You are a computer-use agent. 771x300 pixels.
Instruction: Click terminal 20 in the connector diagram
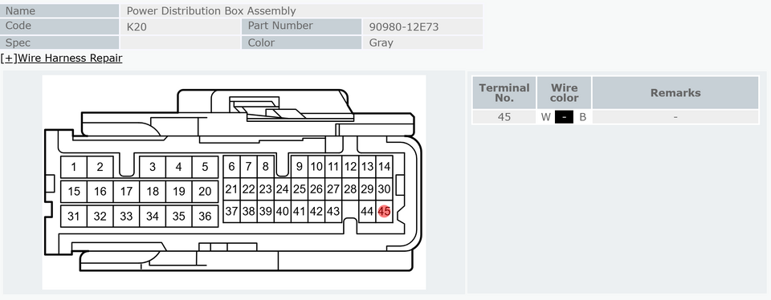click(x=205, y=192)
